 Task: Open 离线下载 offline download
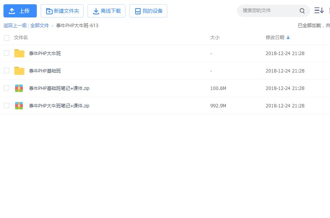coord(107,11)
